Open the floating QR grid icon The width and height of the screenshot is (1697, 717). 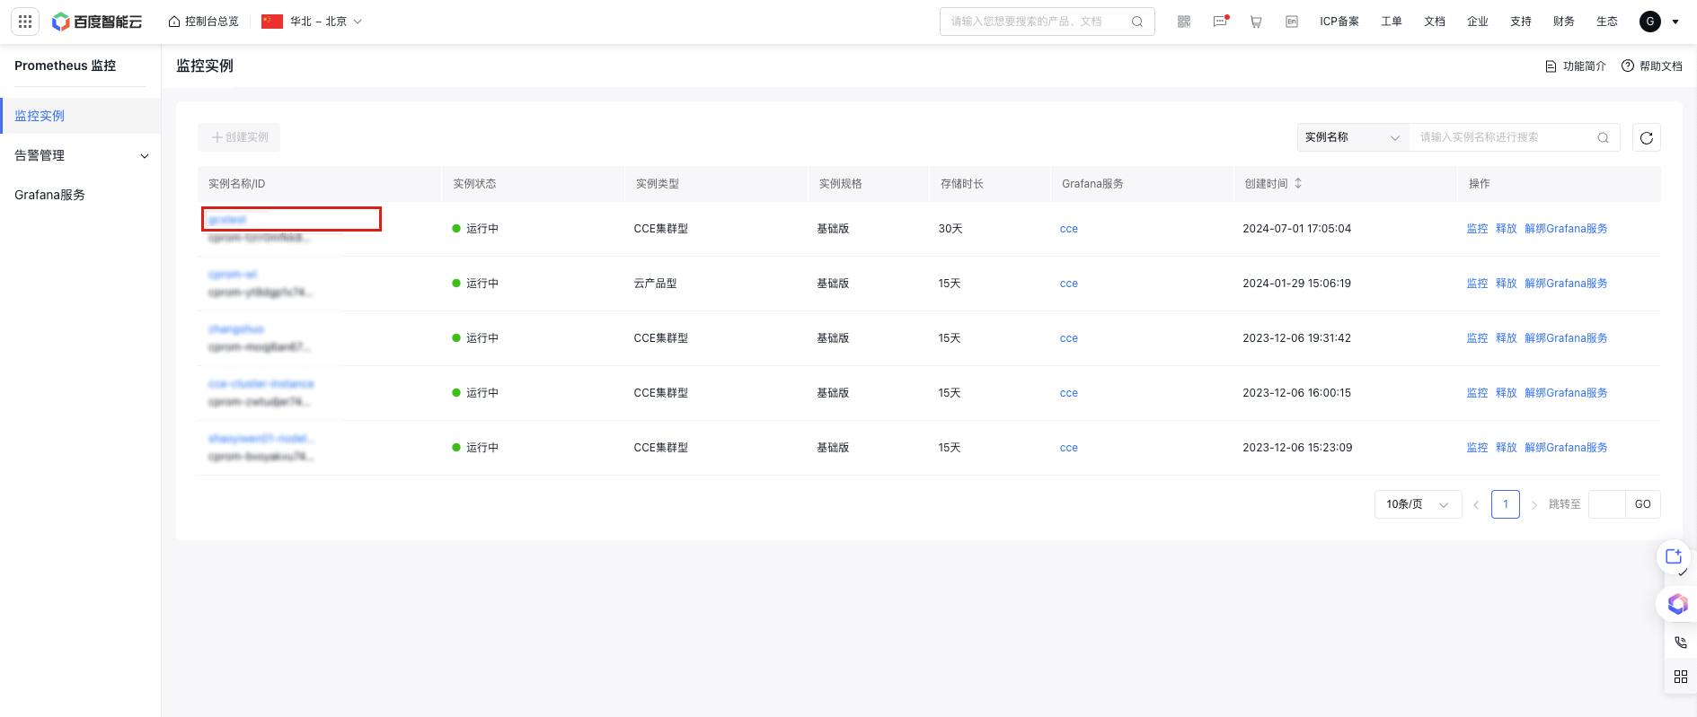coord(1681,677)
